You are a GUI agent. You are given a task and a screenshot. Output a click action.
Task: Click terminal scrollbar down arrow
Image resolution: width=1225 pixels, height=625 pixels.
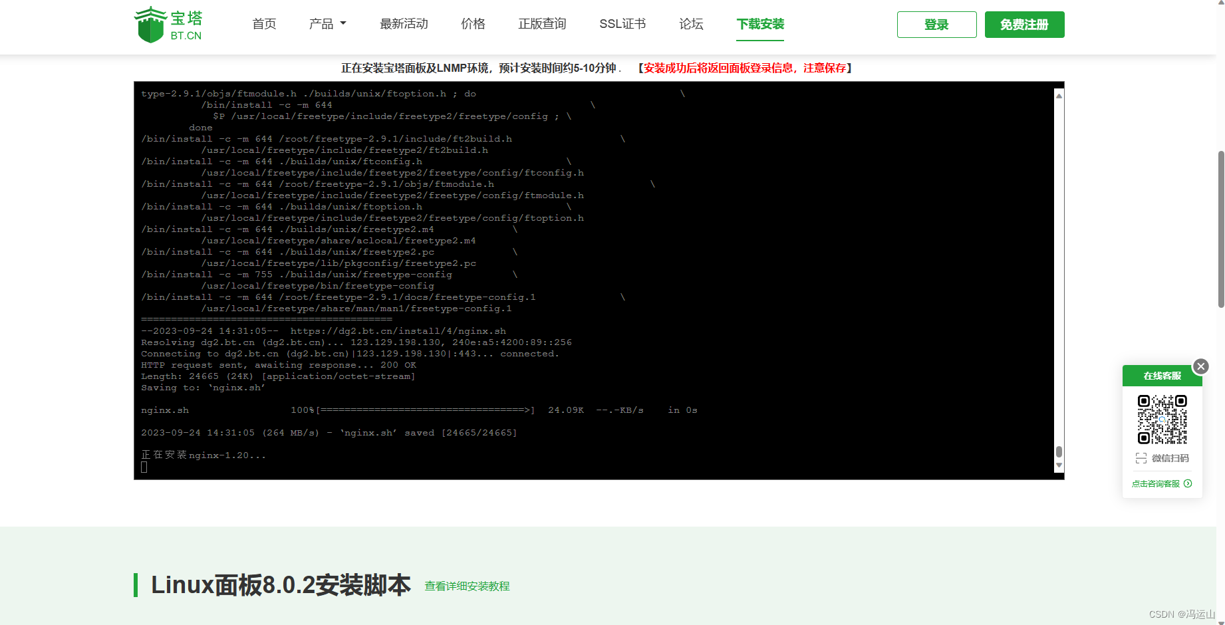coord(1059,465)
